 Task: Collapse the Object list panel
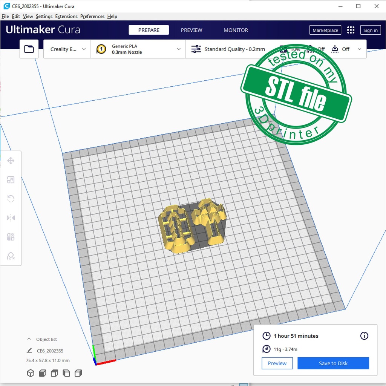pyautogui.click(x=29, y=339)
